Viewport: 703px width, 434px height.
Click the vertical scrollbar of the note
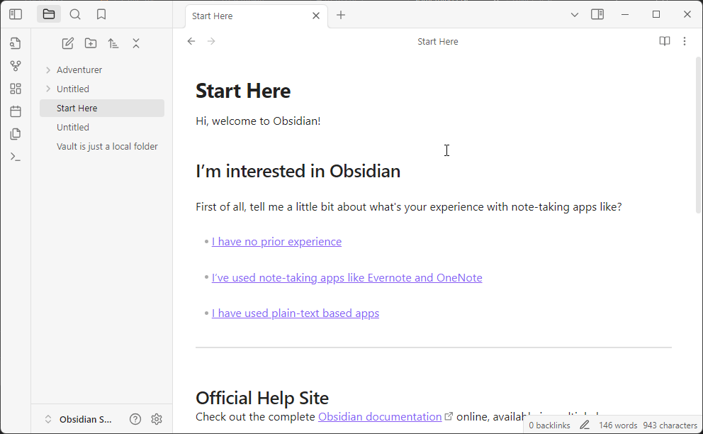tap(699, 135)
